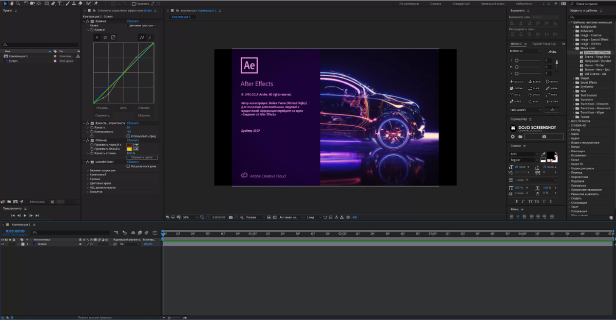The width and height of the screenshot is (616, 320).
Task: Select the Type text tool
Action: tap(60, 3)
